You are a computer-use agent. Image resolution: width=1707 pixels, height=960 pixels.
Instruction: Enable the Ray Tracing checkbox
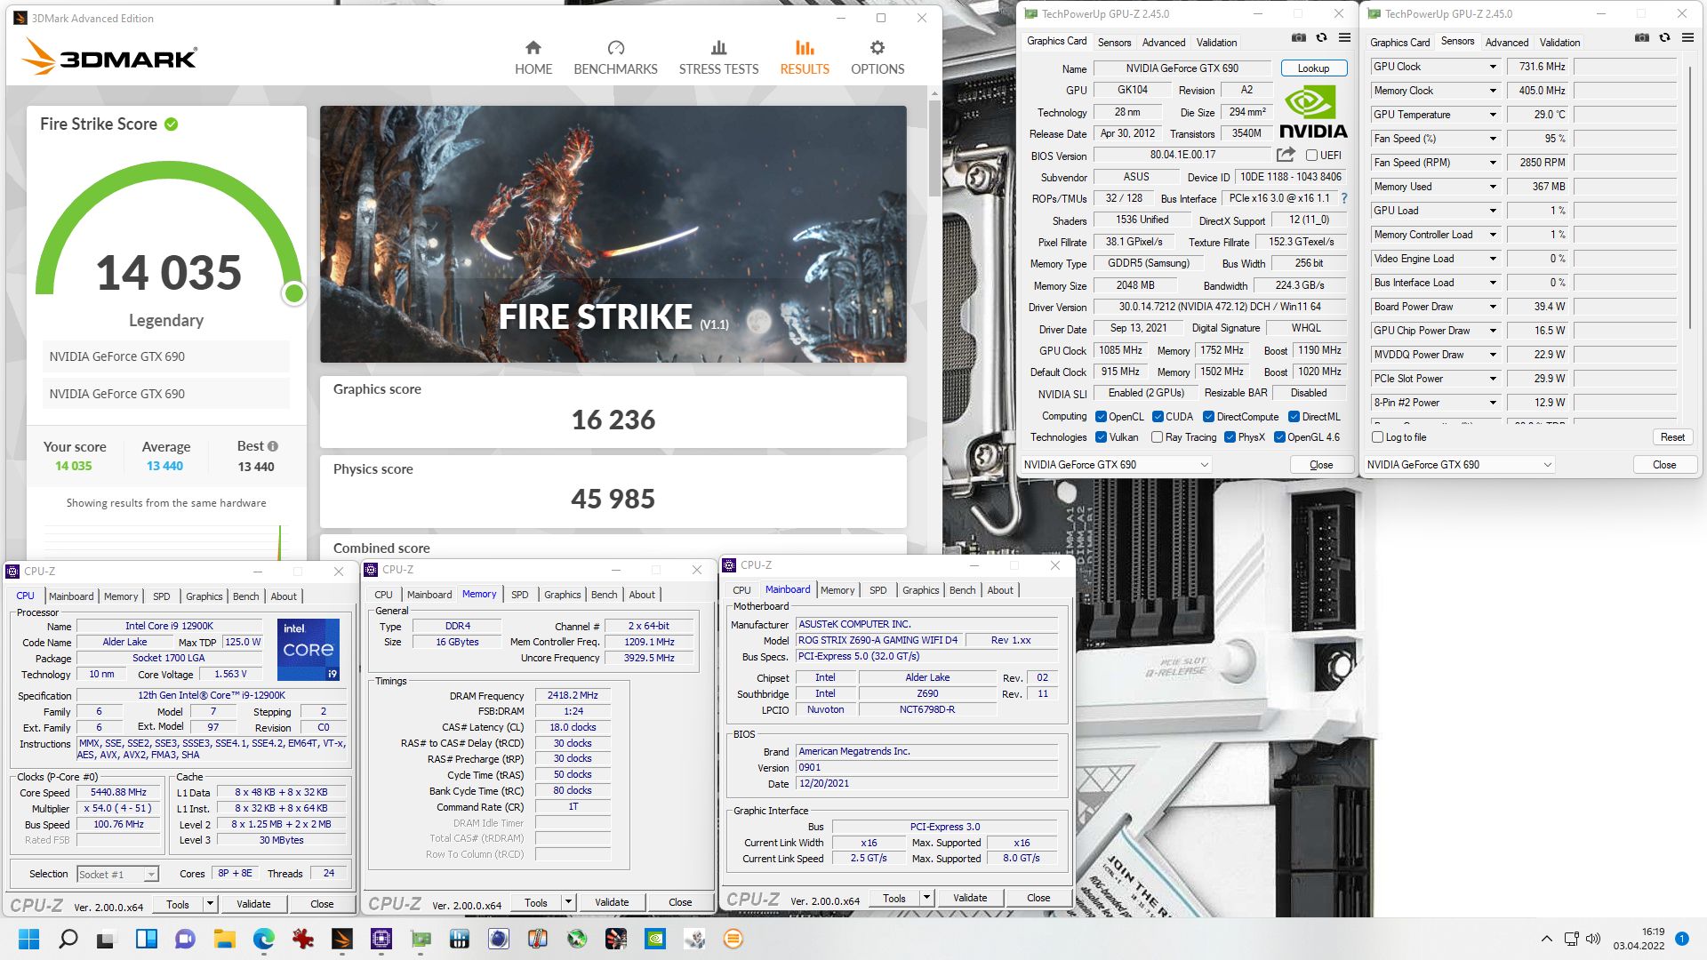1157,437
